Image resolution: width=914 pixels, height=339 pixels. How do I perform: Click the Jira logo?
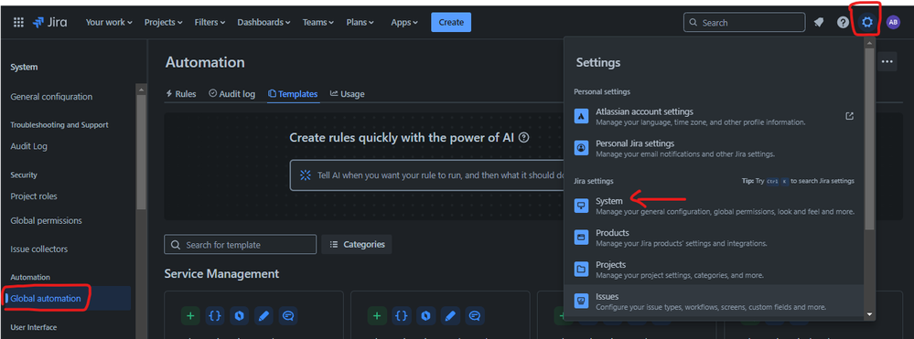(50, 23)
